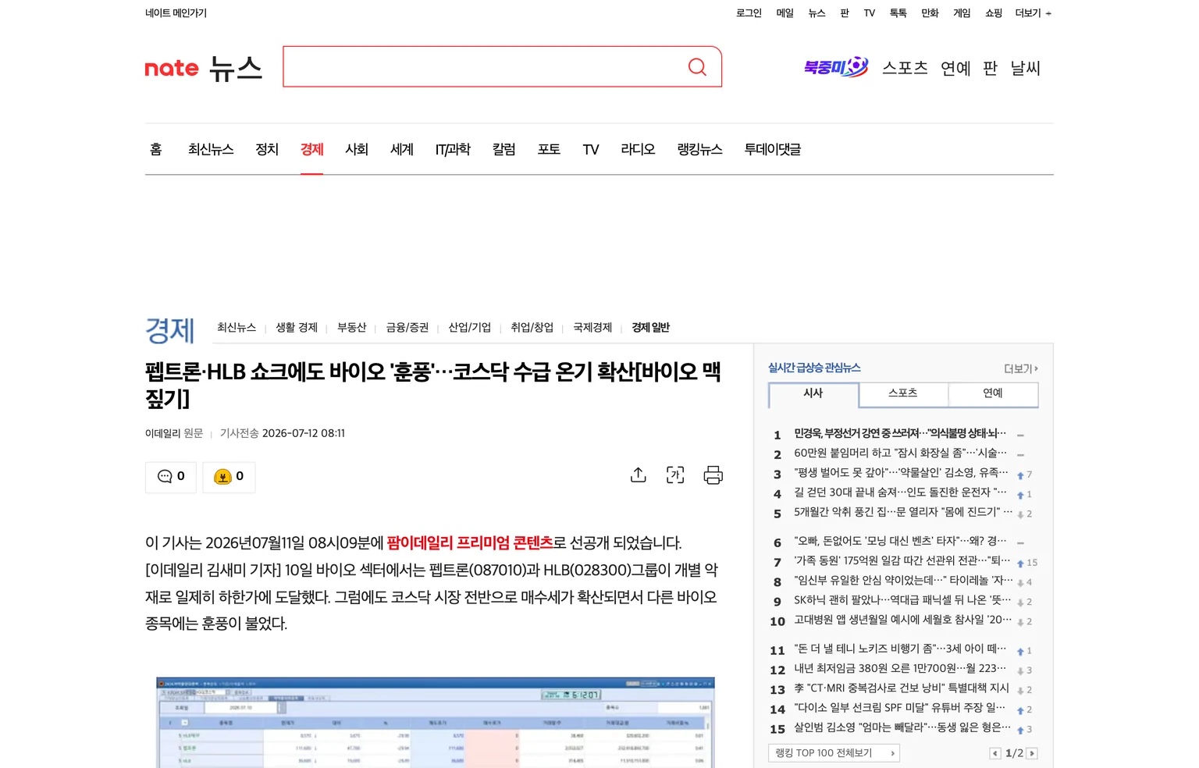Select the 경제 main navigation item
Image resolution: width=1199 pixels, height=768 pixels.
coord(312,149)
